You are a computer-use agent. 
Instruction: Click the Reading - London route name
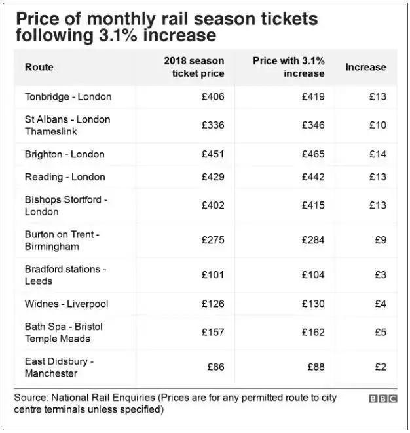[65, 176]
